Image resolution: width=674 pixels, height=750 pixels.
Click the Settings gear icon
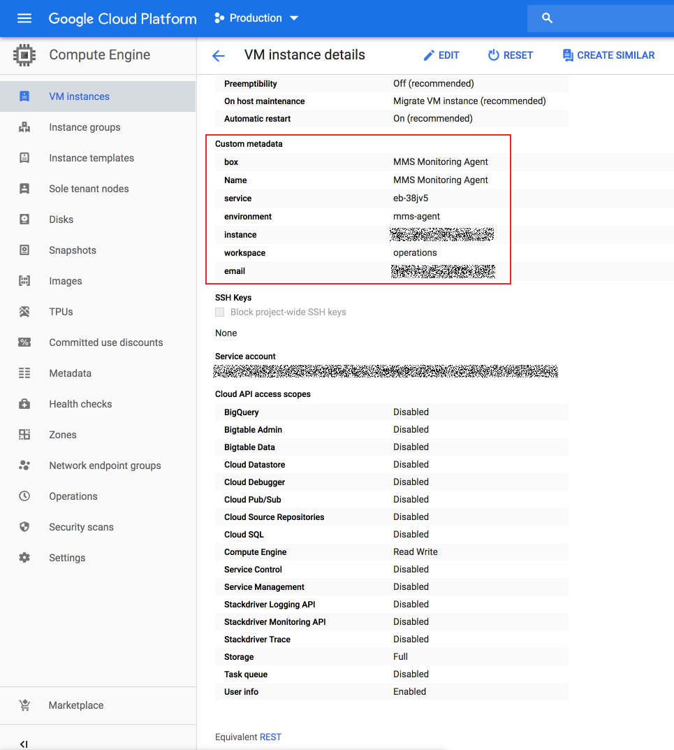(24, 558)
